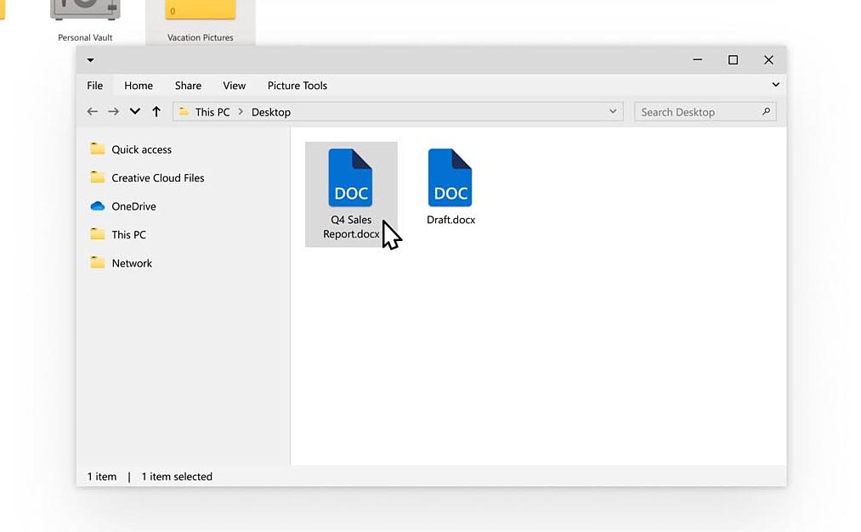
Task: Expand the ribbon with the top-right chevron
Action: tap(774, 85)
